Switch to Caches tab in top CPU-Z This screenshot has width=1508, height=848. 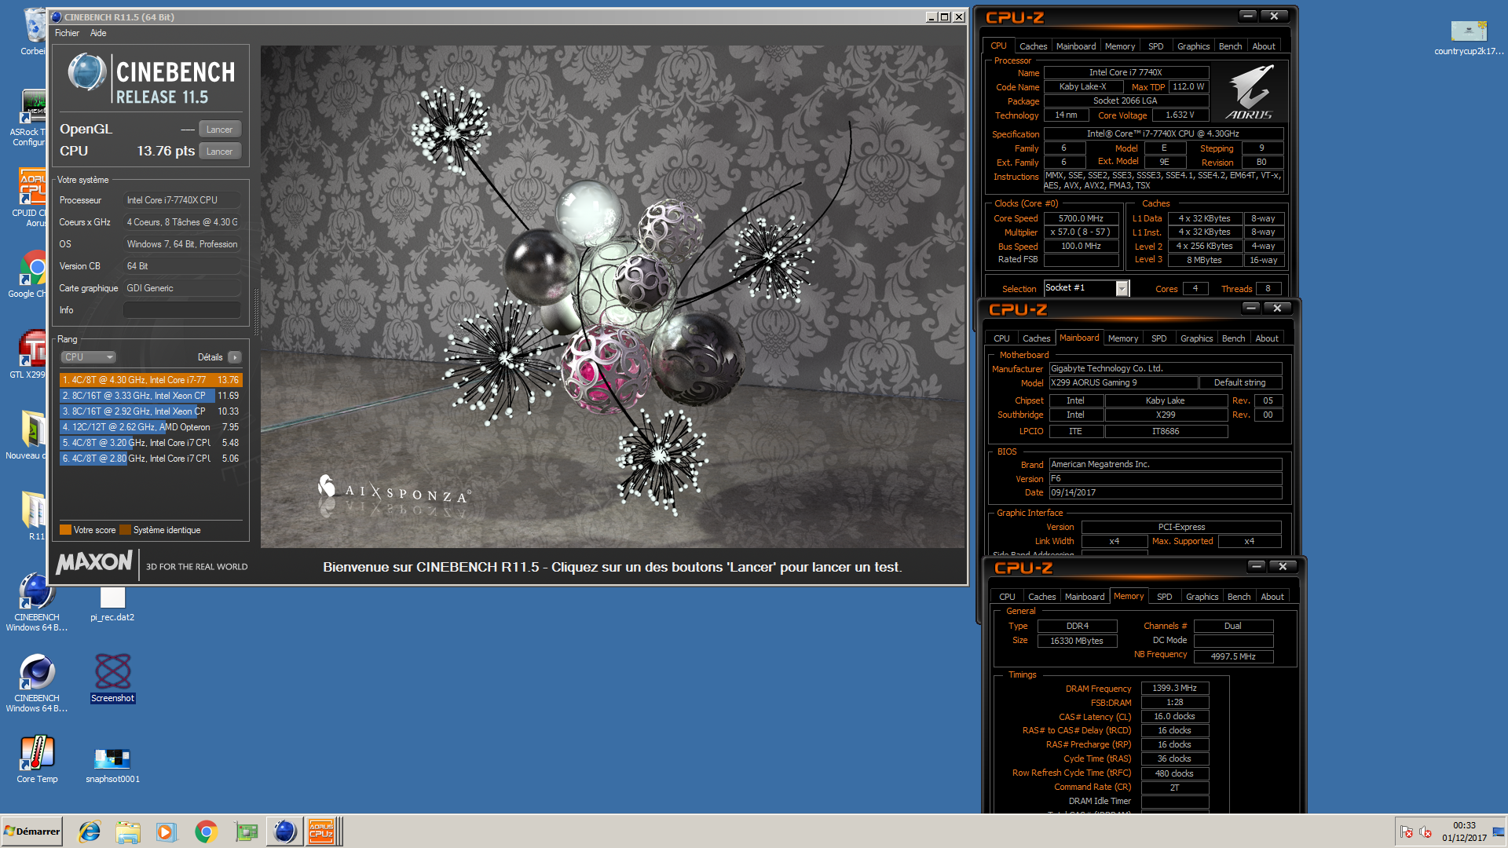pos(1033,46)
